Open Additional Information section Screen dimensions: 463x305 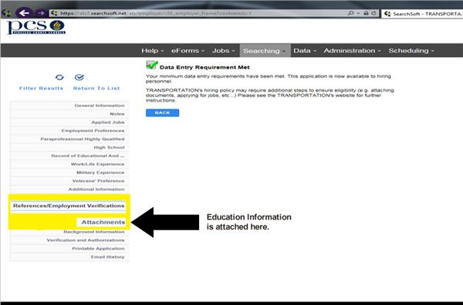(x=69, y=189)
